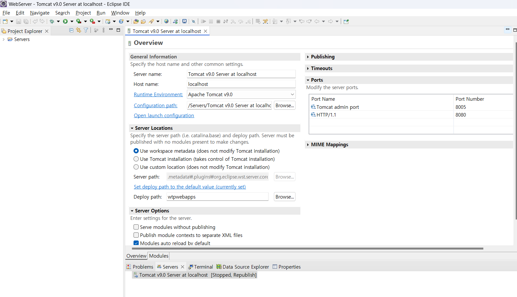
Task: Click the Skip All Breakpoints icon
Action: 193,21
